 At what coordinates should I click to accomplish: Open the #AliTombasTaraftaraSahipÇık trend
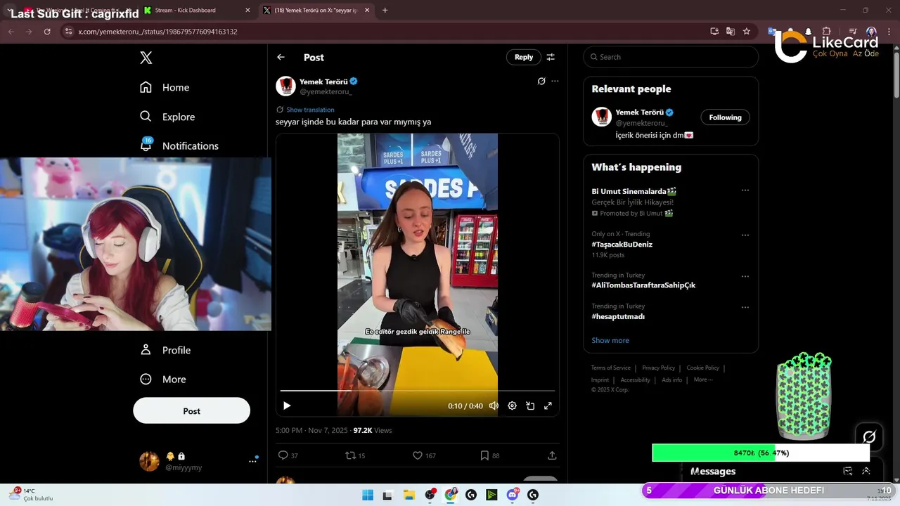click(x=643, y=285)
